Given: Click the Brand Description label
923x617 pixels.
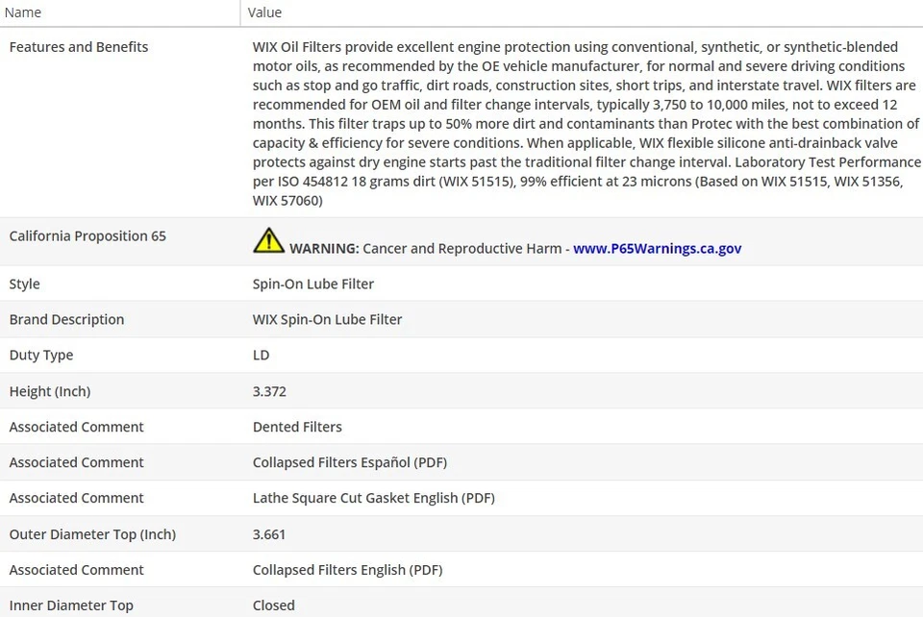Looking at the screenshot, I should pyautogui.click(x=66, y=319).
